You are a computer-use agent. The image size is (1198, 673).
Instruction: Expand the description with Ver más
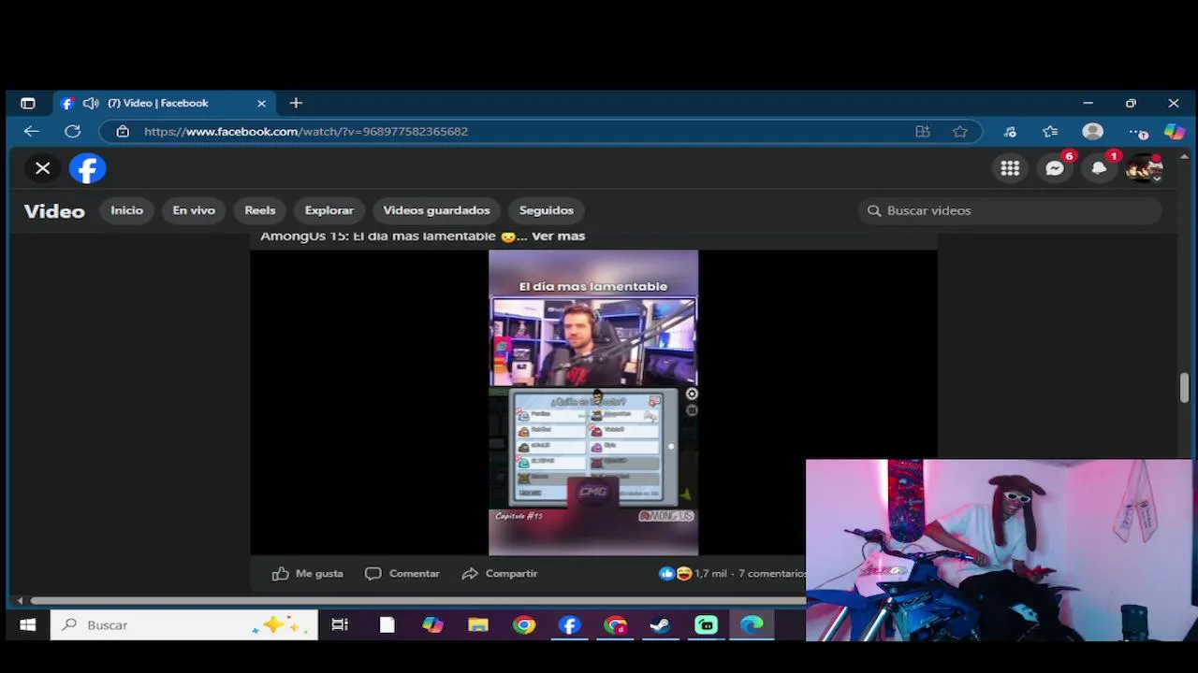pos(558,236)
